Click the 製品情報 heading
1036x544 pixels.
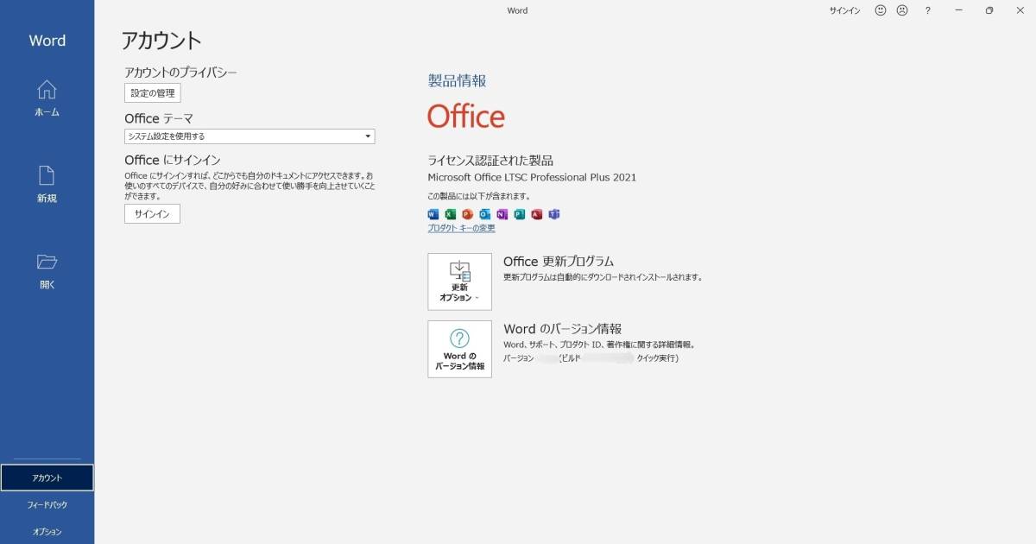(x=457, y=81)
